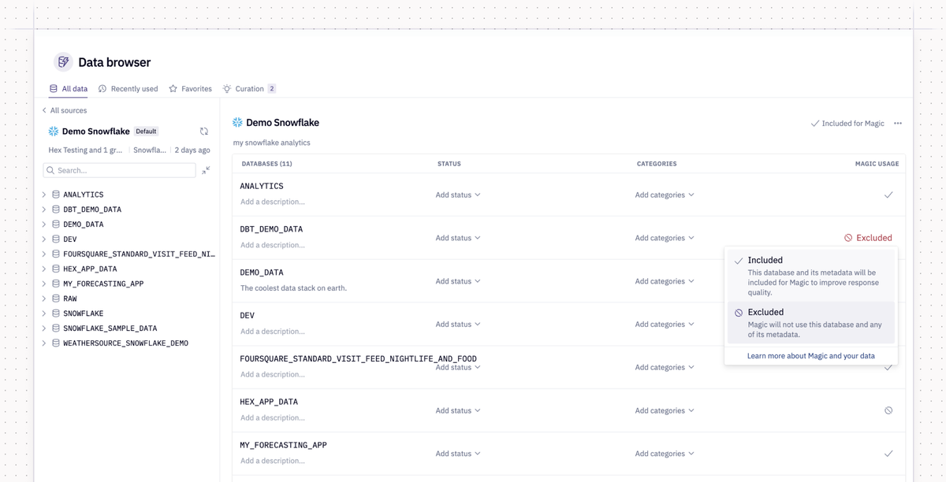Viewport: 946px width, 482px height.
Task: Expand the DBT_DEMO_DATA tree node
Action: tap(44, 209)
